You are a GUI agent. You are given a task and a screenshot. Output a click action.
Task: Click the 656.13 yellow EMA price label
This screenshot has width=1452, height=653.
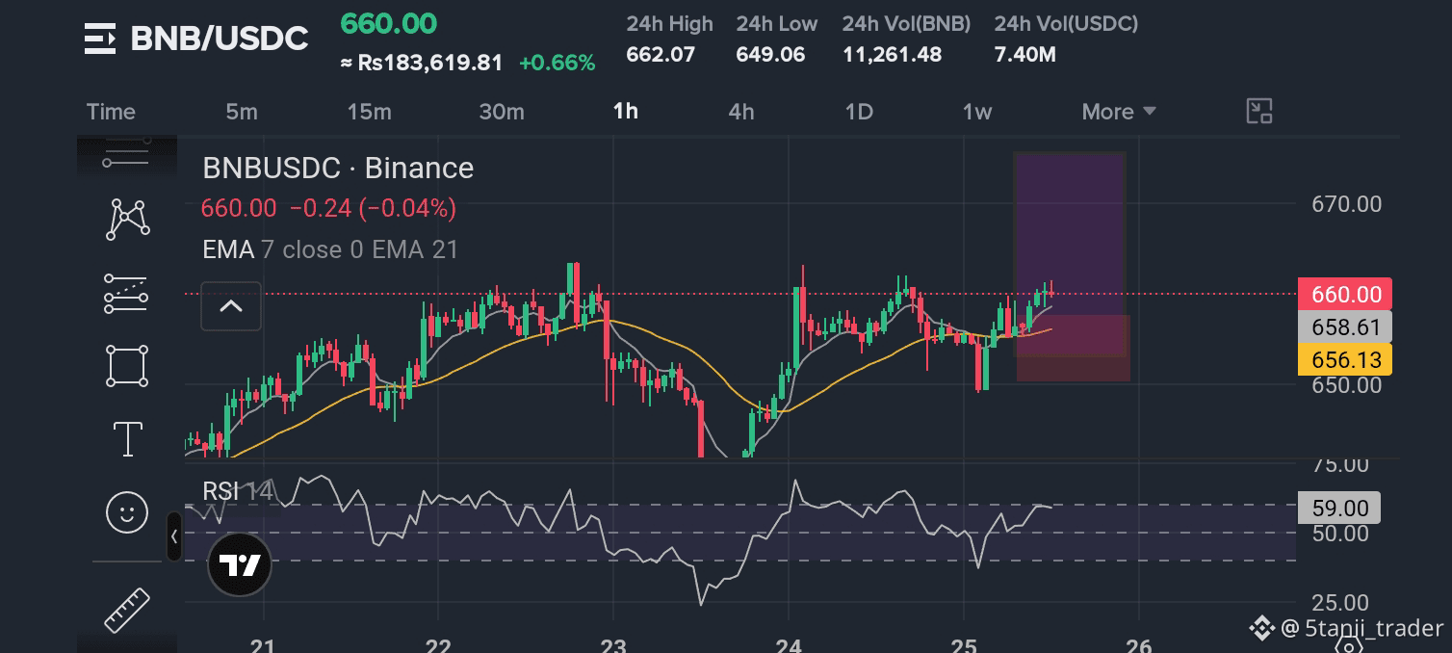1345,360
